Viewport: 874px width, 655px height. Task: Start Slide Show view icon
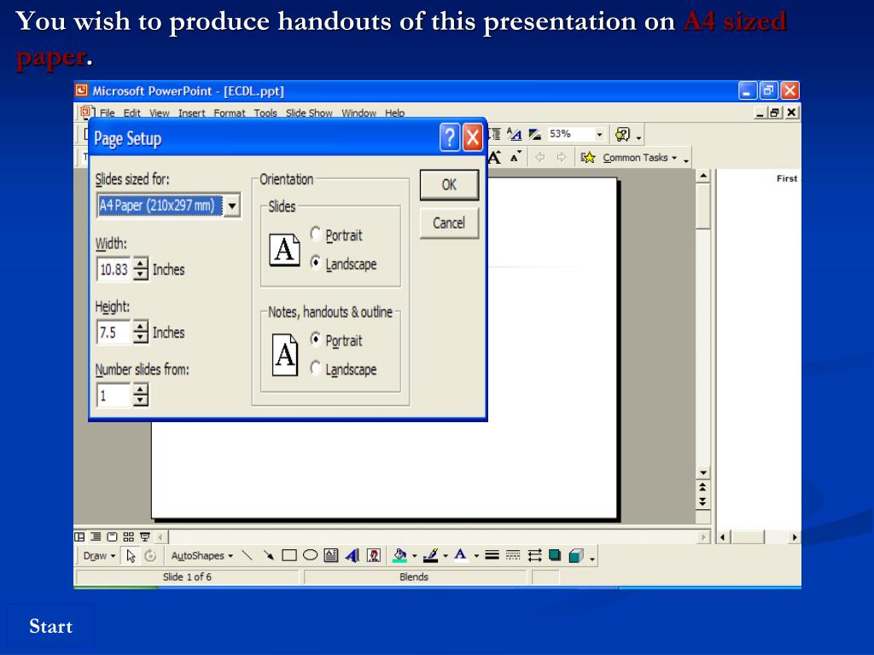coord(145,537)
